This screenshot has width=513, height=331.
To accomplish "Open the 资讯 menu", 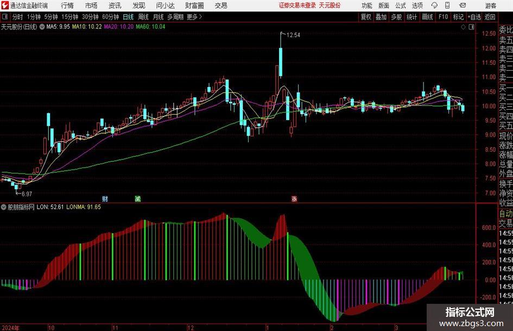I will pyautogui.click(x=115, y=5).
